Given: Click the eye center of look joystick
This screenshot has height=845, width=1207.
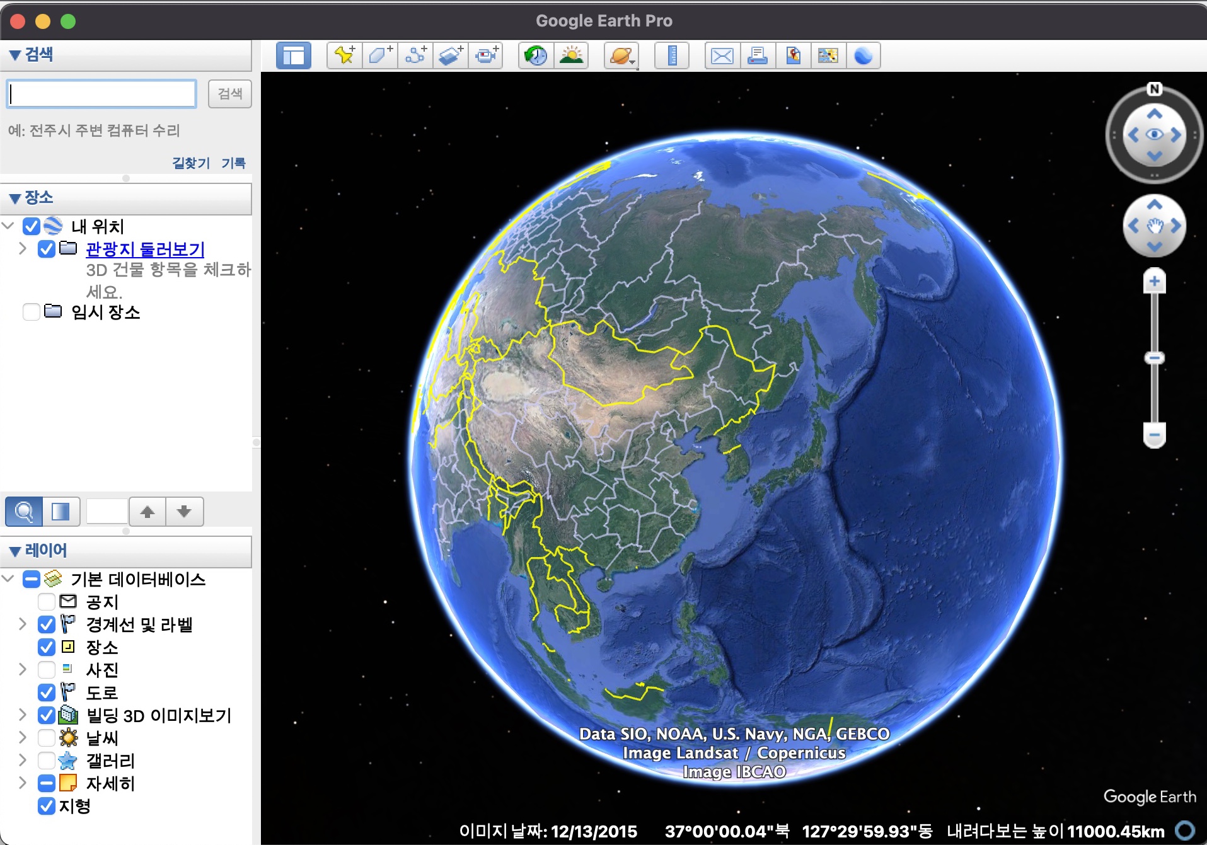Looking at the screenshot, I should 1154,134.
